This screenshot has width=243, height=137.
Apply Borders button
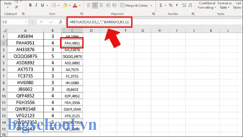(x=54, y=5)
